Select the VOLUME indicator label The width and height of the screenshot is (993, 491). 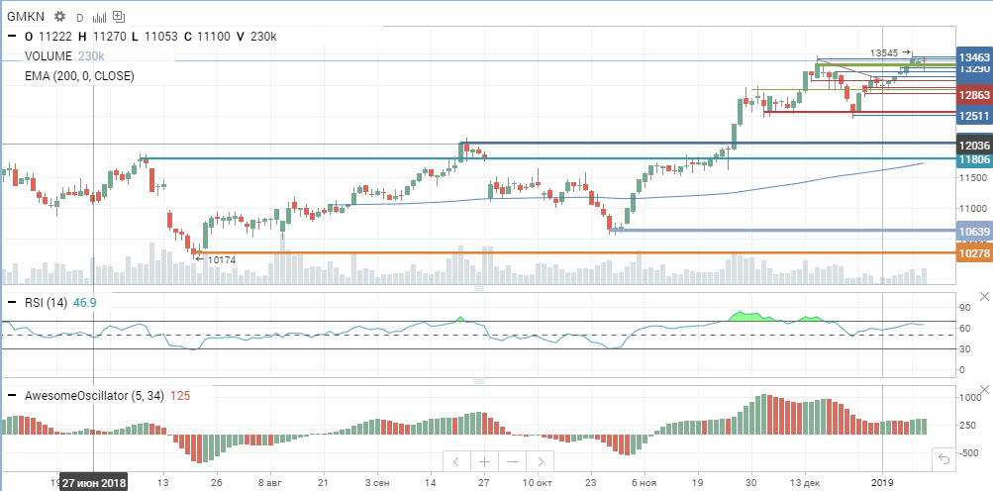coord(49,56)
